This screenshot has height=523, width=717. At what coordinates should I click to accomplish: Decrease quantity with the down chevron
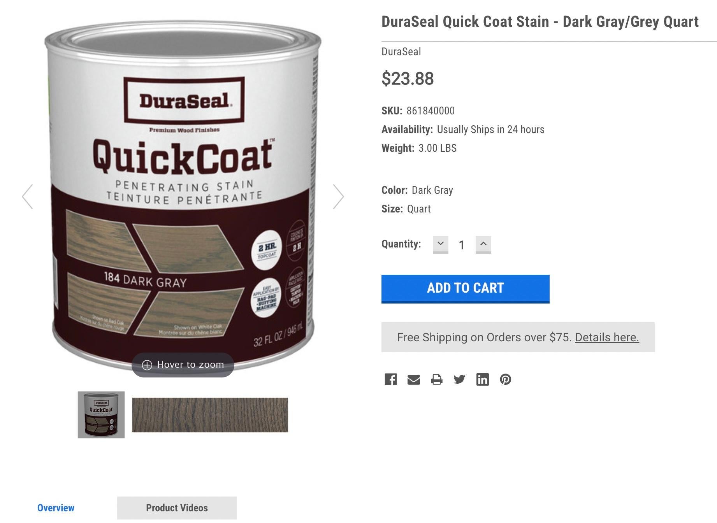[440, 244]
